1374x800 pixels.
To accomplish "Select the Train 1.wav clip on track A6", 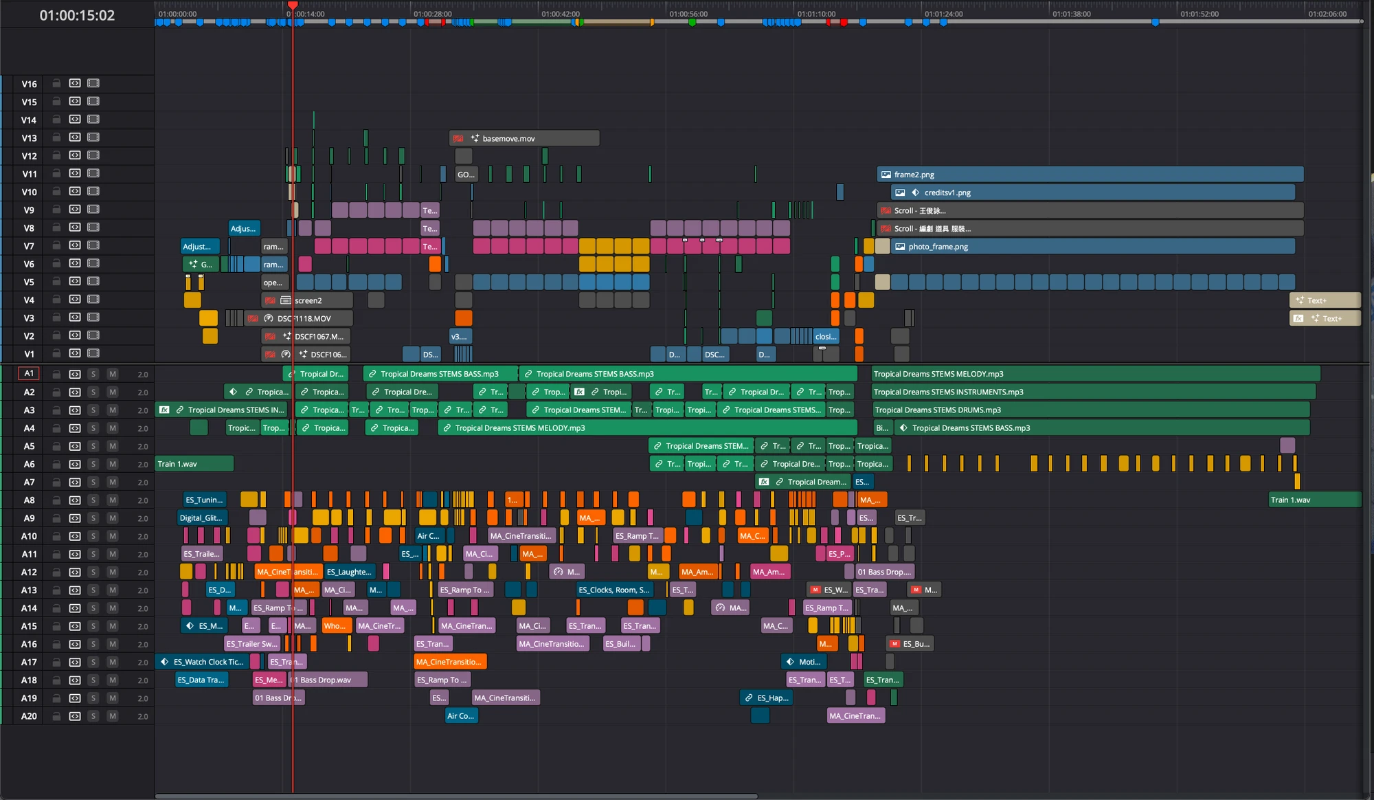I will coord(194,464).
